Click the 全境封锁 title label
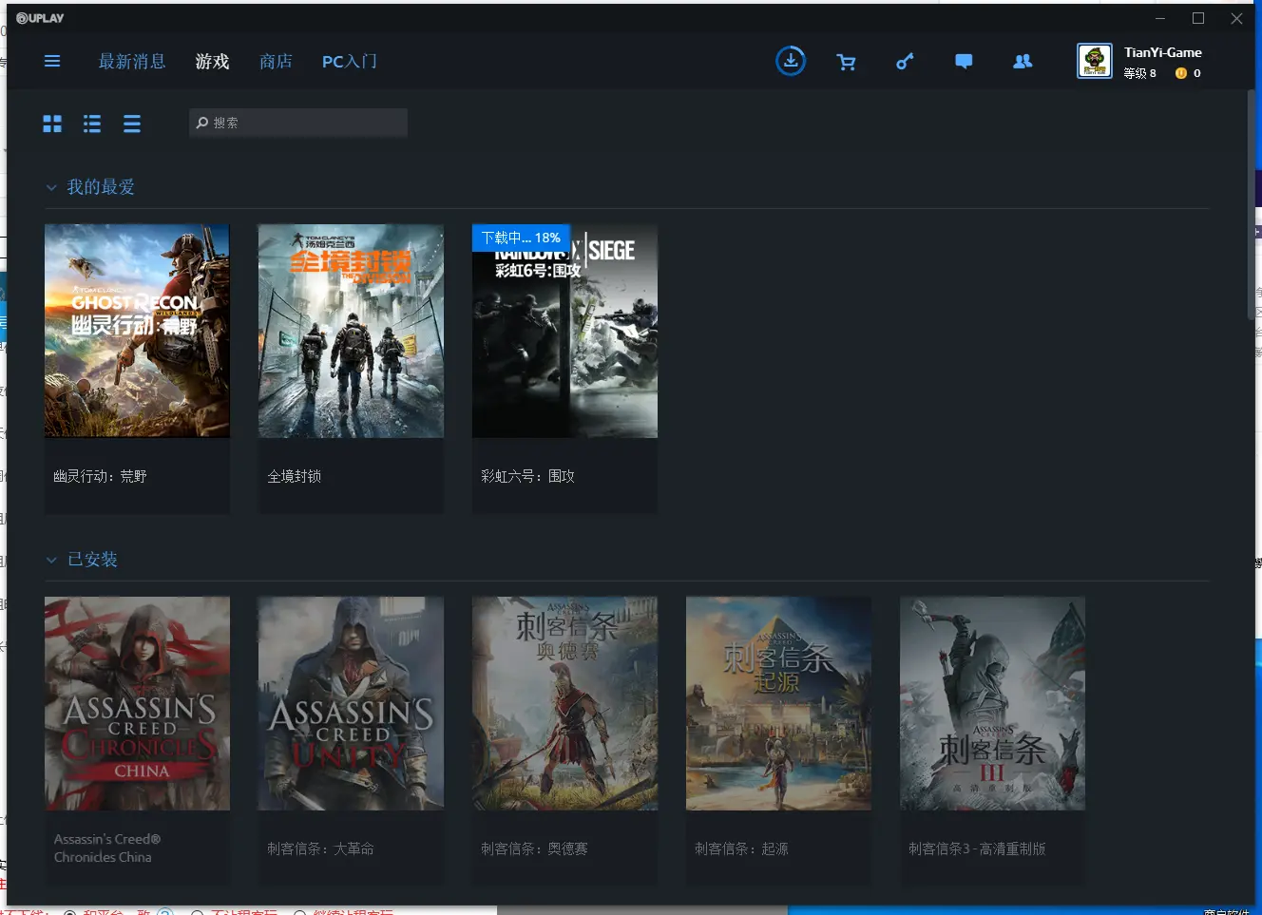This screenshot has width=1262, height=915. pos(295,476)
